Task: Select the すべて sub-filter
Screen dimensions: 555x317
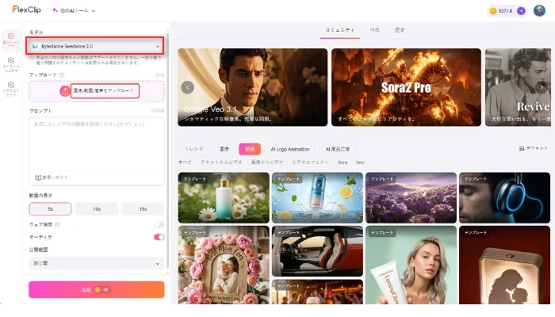Action: pyautogui.click(x=185, y=162)
